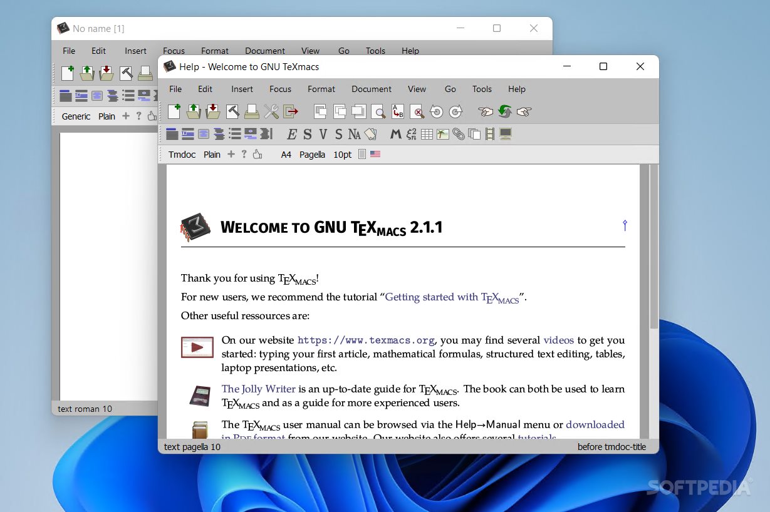Open the Format menu in Help window

tap(321, 89)
